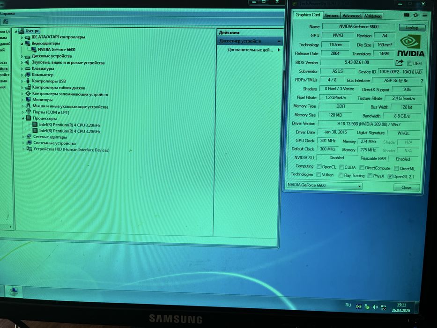Click the Порты (COM и LPT) icon

(x=29, y=112)
